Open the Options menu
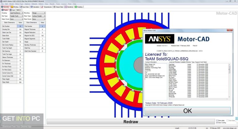 [28, 4]
